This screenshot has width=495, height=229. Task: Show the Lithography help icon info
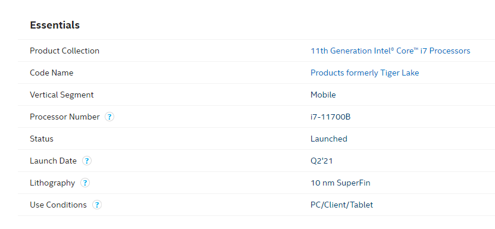tap(85, 183)
